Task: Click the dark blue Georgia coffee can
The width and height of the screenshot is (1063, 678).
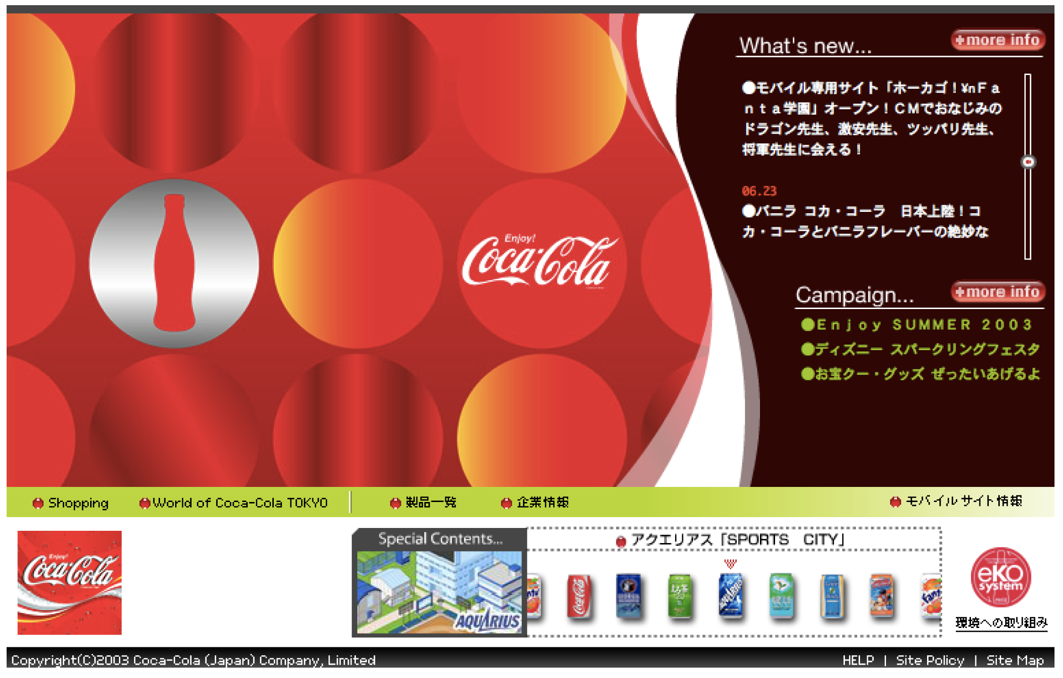Action: [x=629, y=595]
